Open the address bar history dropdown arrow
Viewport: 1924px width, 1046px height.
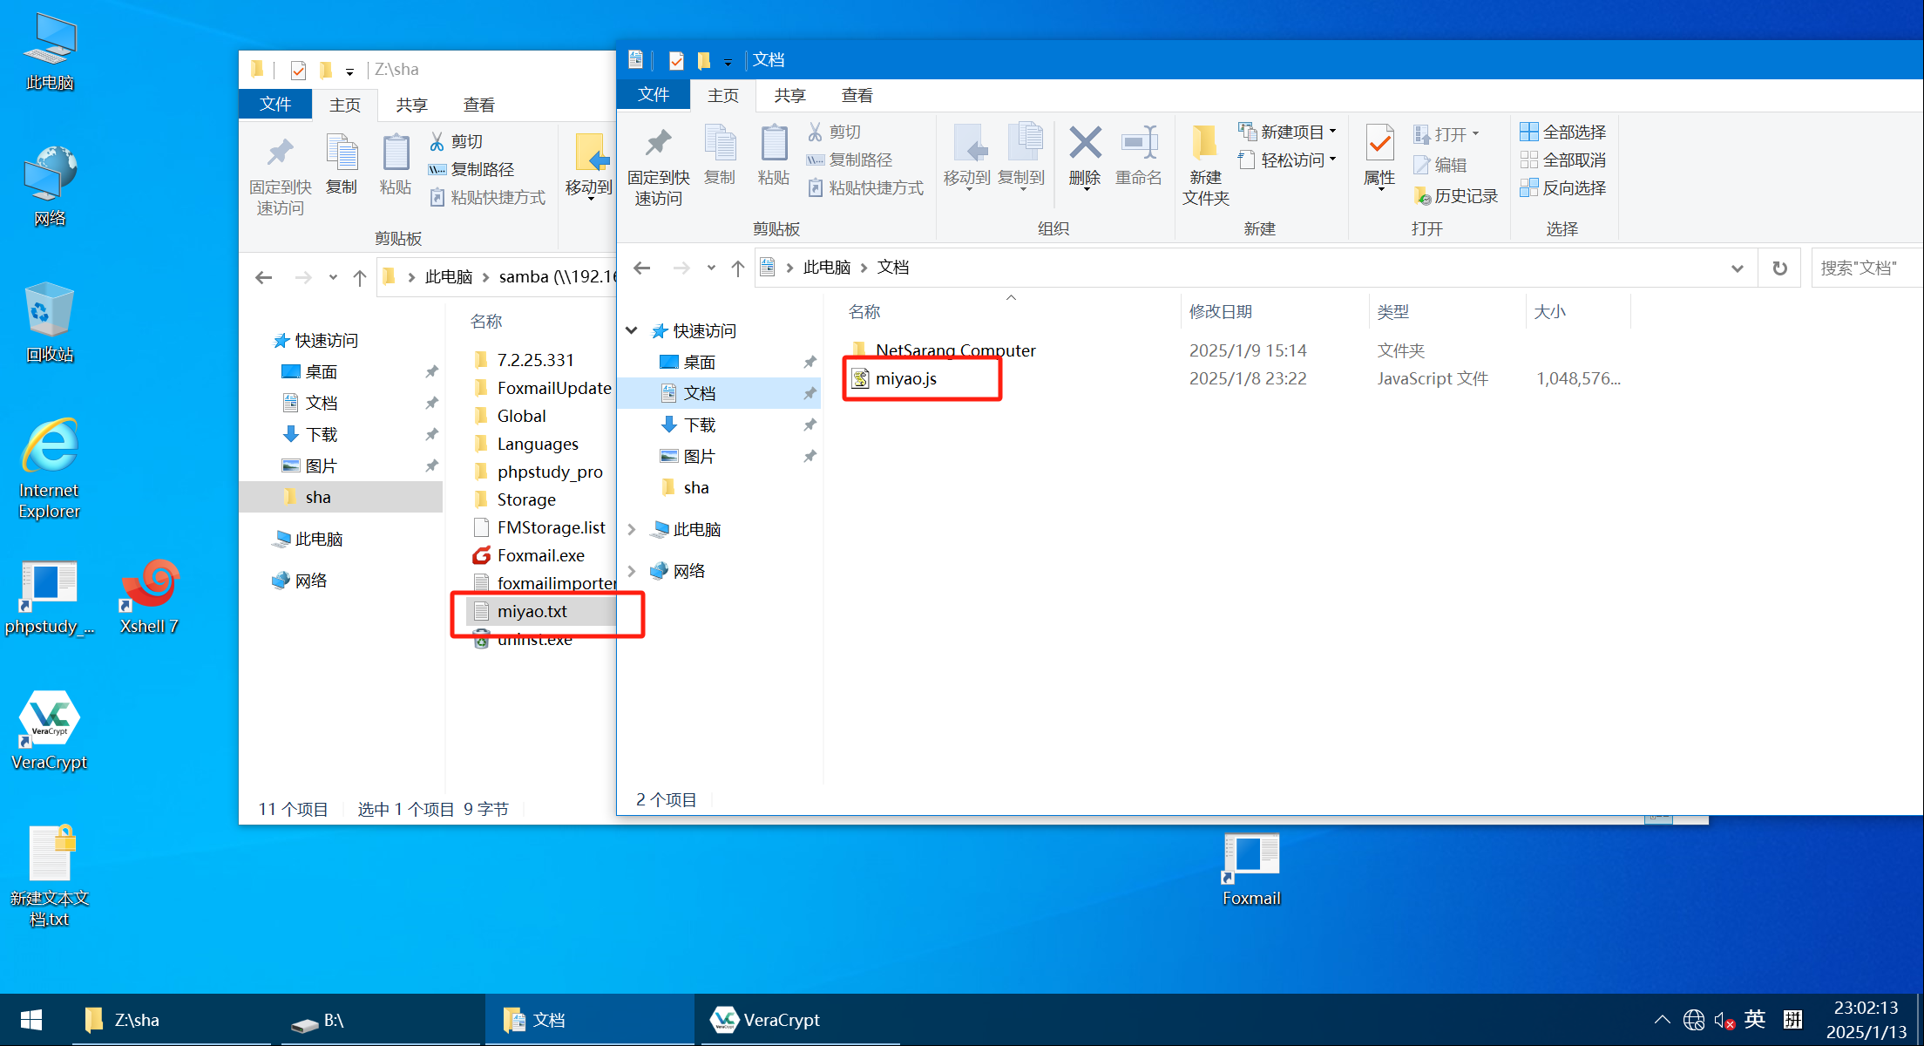[x=1737, y=268]
